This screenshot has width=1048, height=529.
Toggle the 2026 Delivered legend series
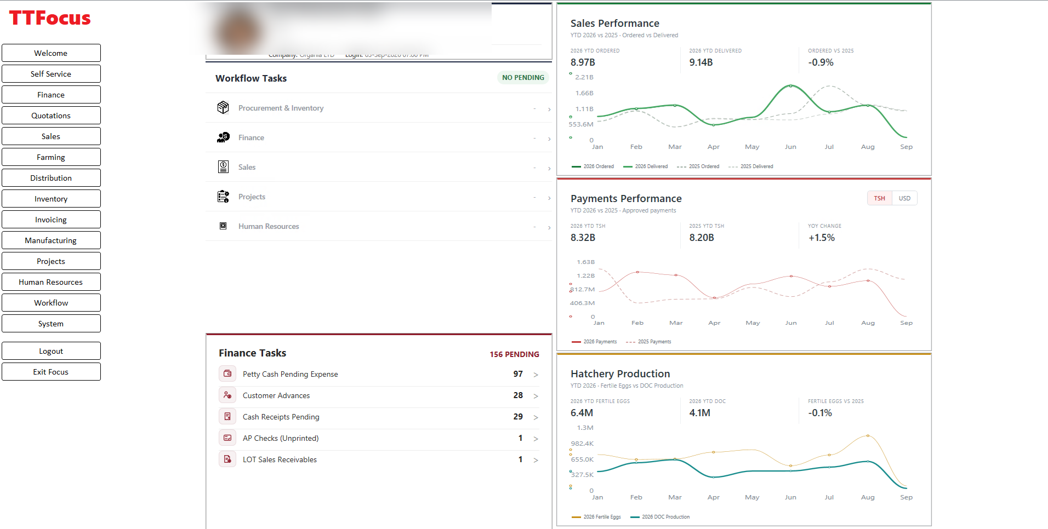point(645,166)
